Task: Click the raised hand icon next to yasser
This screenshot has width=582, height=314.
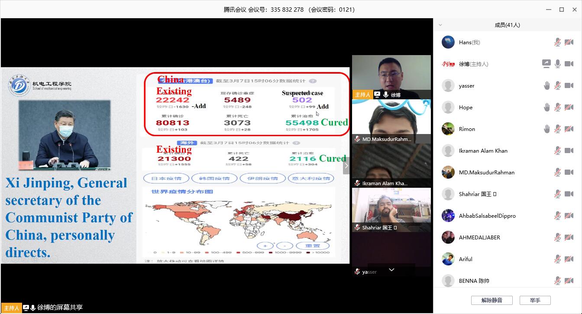Action: 547,86
